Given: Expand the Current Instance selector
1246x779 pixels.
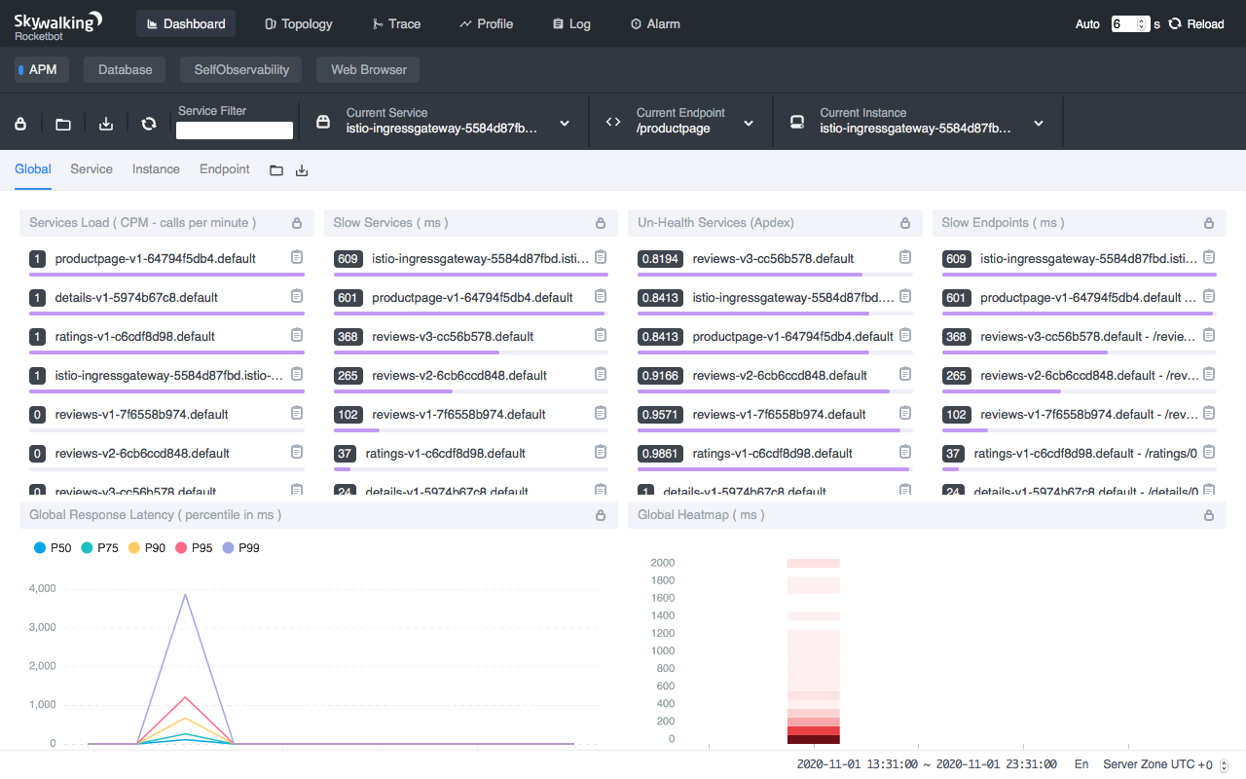Looking at the screenshot, I should (1039, 124).
